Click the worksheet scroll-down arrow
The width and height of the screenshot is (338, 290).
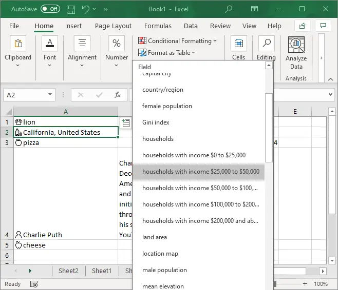click(332, 261)
